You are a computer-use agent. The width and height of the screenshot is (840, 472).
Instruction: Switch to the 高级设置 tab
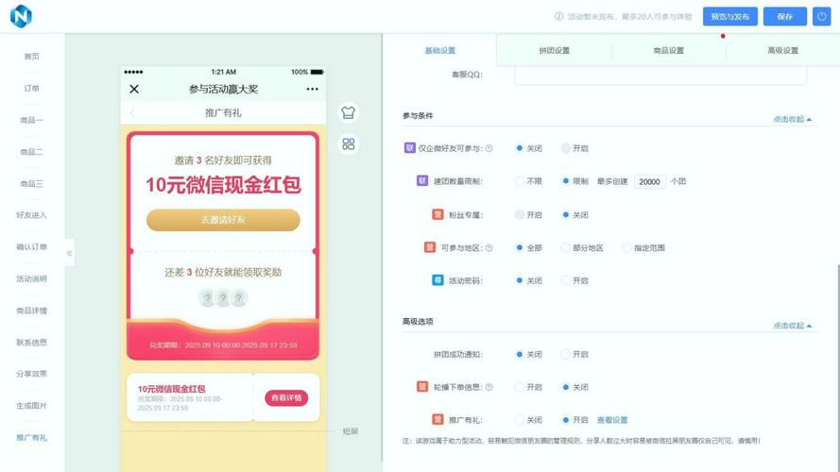(782, 50)
